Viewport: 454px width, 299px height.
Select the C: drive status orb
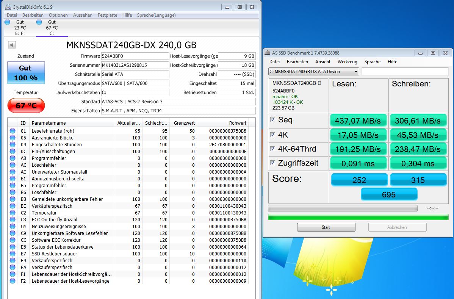39,22
